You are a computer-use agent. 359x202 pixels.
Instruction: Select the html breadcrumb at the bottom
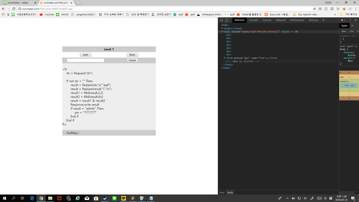(x=222, y=192)
